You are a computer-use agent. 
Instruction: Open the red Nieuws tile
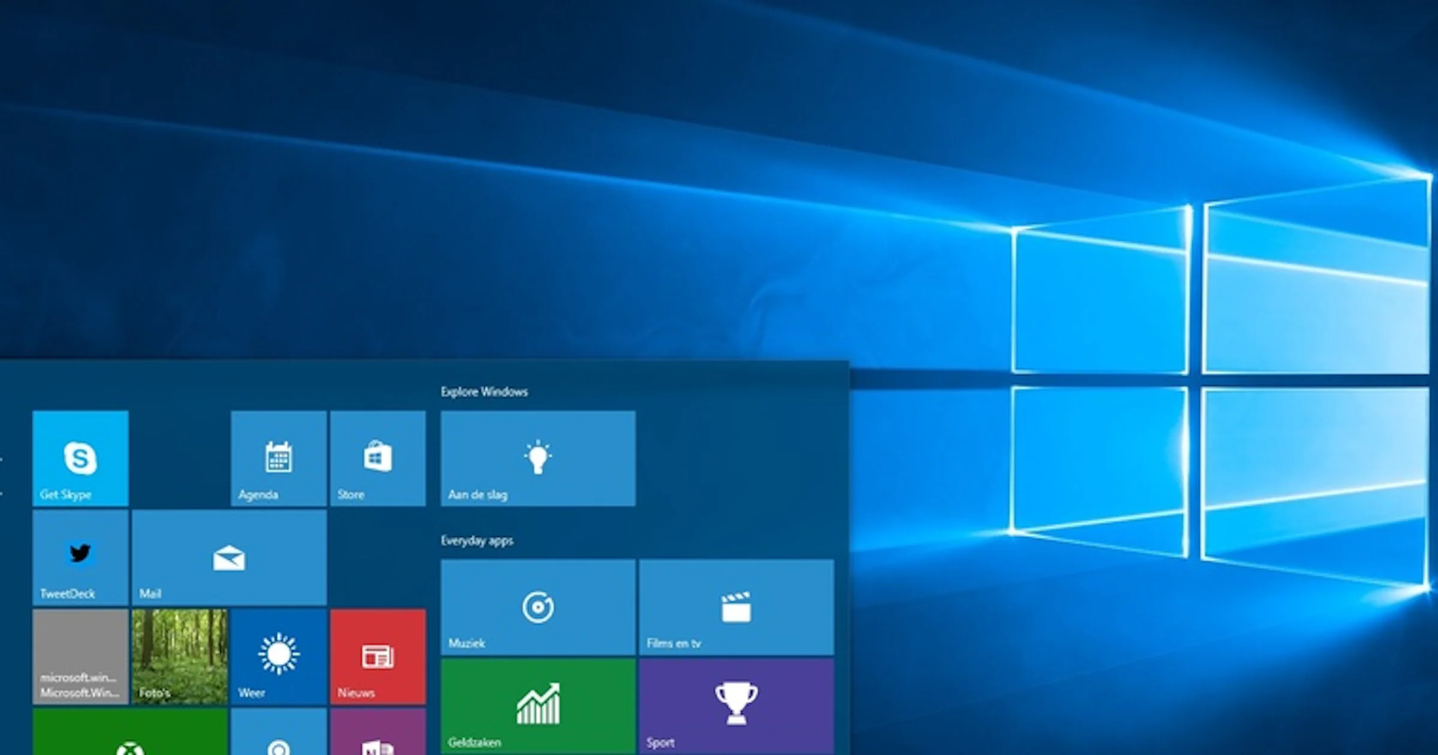tap(378, 657)
